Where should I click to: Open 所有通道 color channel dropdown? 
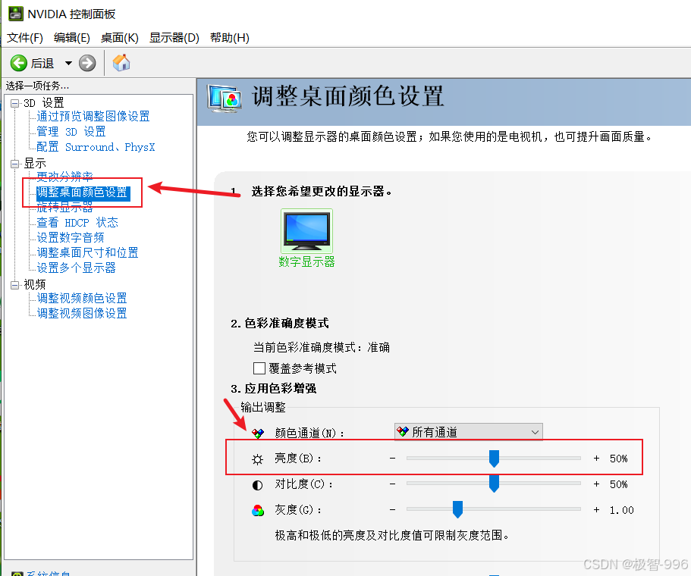pos(469,432)
